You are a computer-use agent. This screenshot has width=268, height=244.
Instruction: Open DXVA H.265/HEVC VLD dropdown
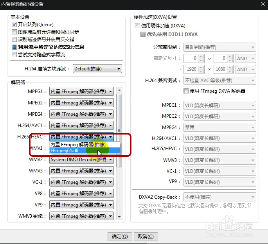pos(220,149)
